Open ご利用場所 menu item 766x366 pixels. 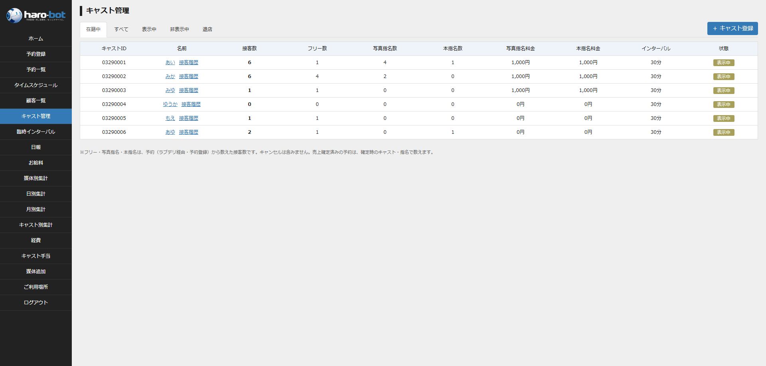(x=36, y=287)
